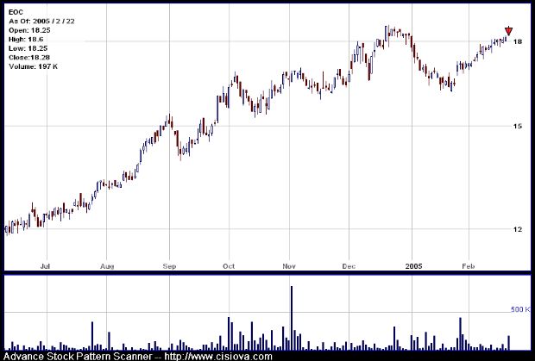Click the 'As Of: 2005 / 2 / 22' date

tap(41, 22)
